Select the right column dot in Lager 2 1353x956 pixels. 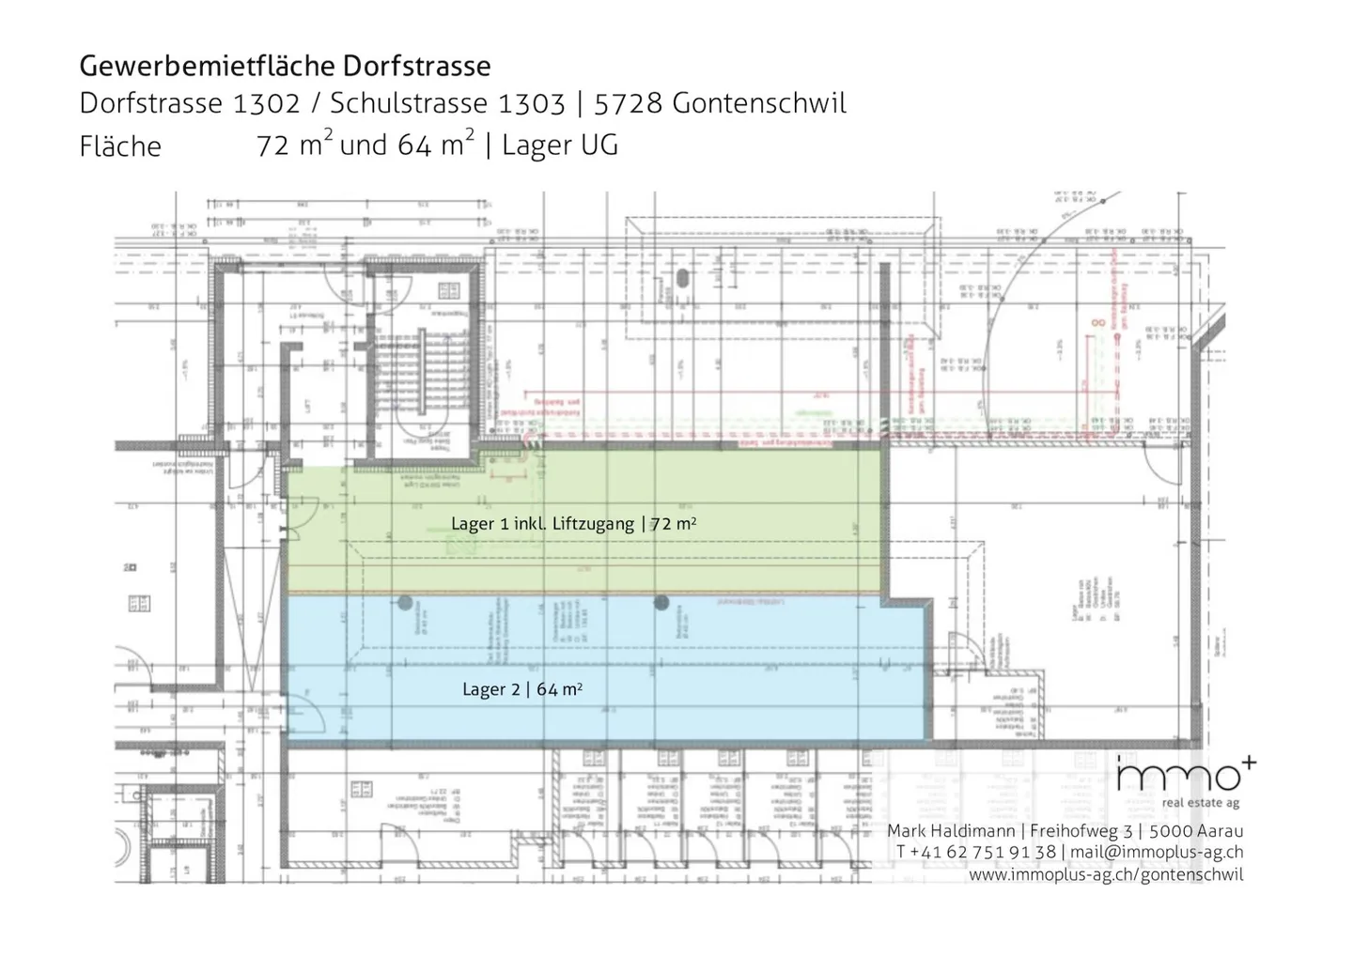pyautogui.click(x=661, y=602)
